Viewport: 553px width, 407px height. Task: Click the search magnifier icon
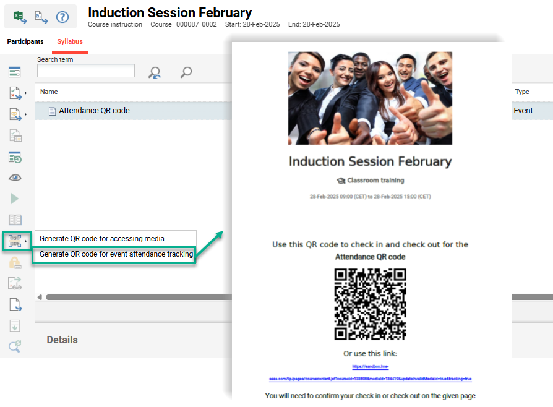point(186,72)
